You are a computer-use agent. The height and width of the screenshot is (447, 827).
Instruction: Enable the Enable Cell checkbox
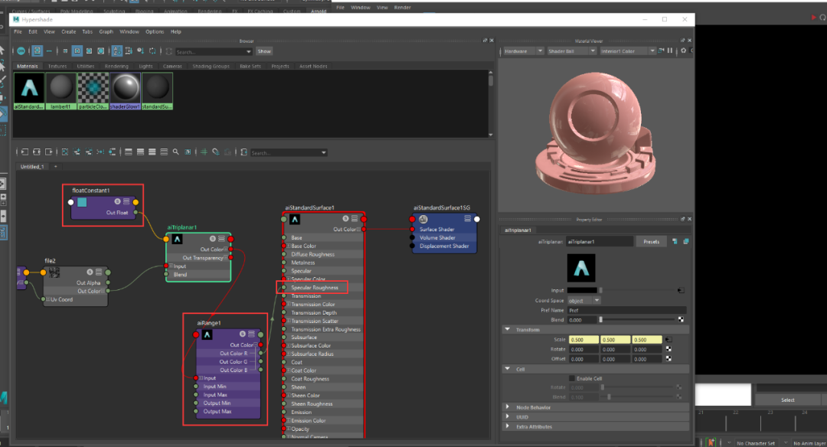coord(572,378)
